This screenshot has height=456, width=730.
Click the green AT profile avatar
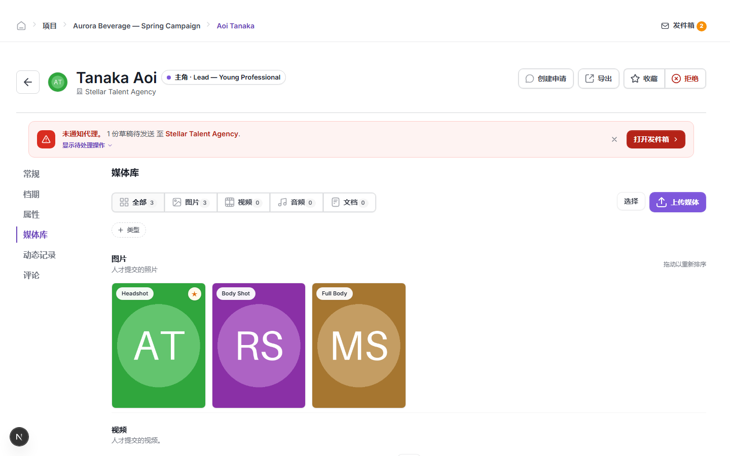click(58, 82)
